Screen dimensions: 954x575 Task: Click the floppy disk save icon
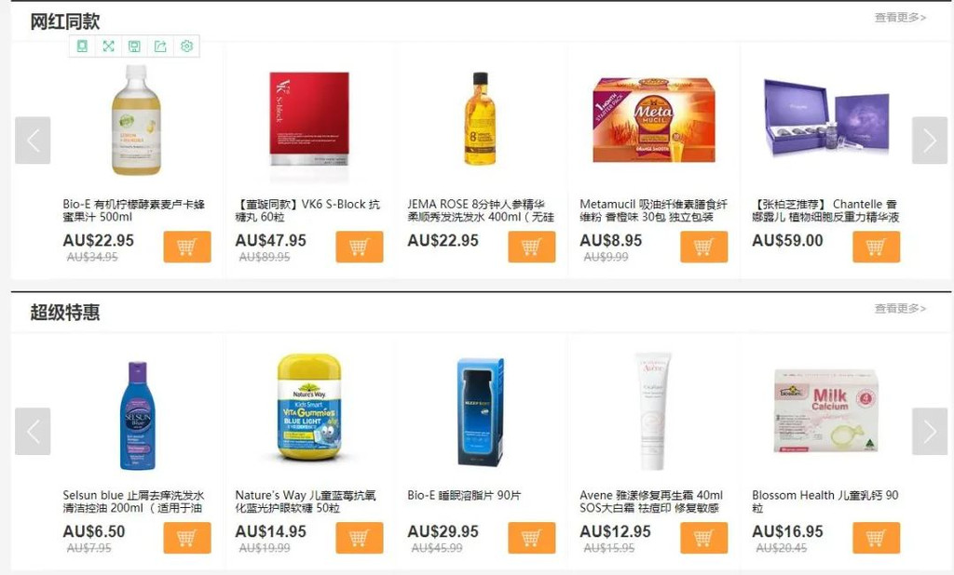click(x=134, y=47)
